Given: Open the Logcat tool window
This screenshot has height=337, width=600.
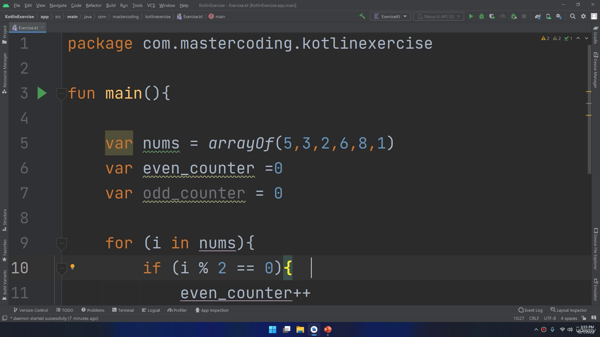Looking at the screenshot, I should pyautogui.click(x=151, y=310).
